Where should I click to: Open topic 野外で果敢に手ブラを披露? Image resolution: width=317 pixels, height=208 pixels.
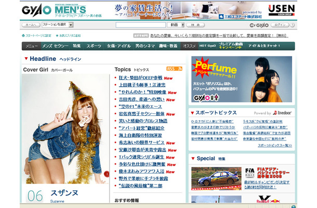pos(143,178)
